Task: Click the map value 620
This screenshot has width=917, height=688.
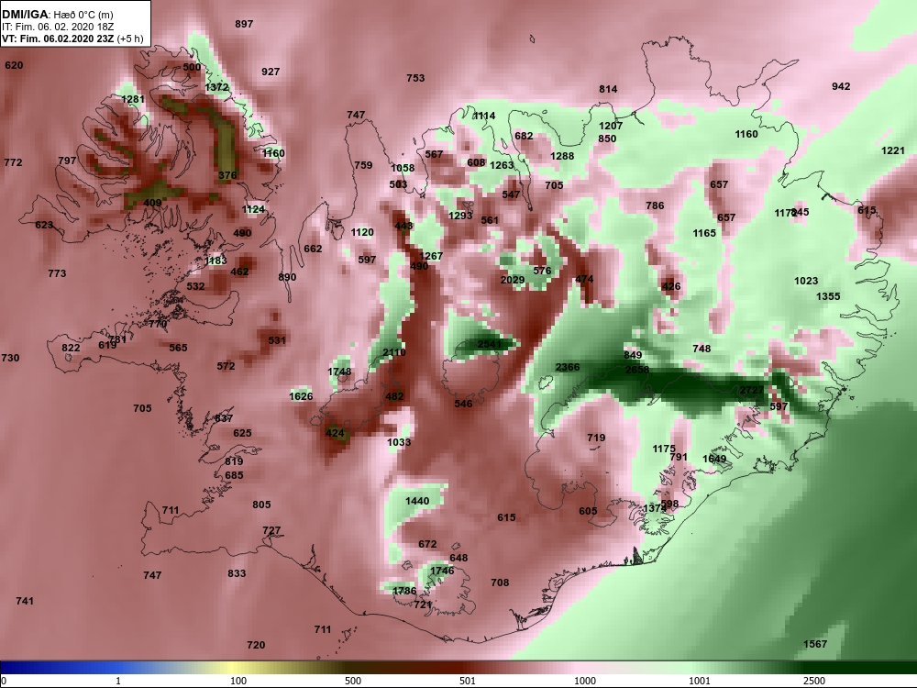Action: [x=14, y=65]
